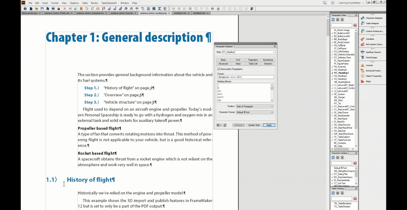Image resolution: width=407 pixels, height=210 pixels.
Task: Open the Graphics menu
Action: [74, 3]
